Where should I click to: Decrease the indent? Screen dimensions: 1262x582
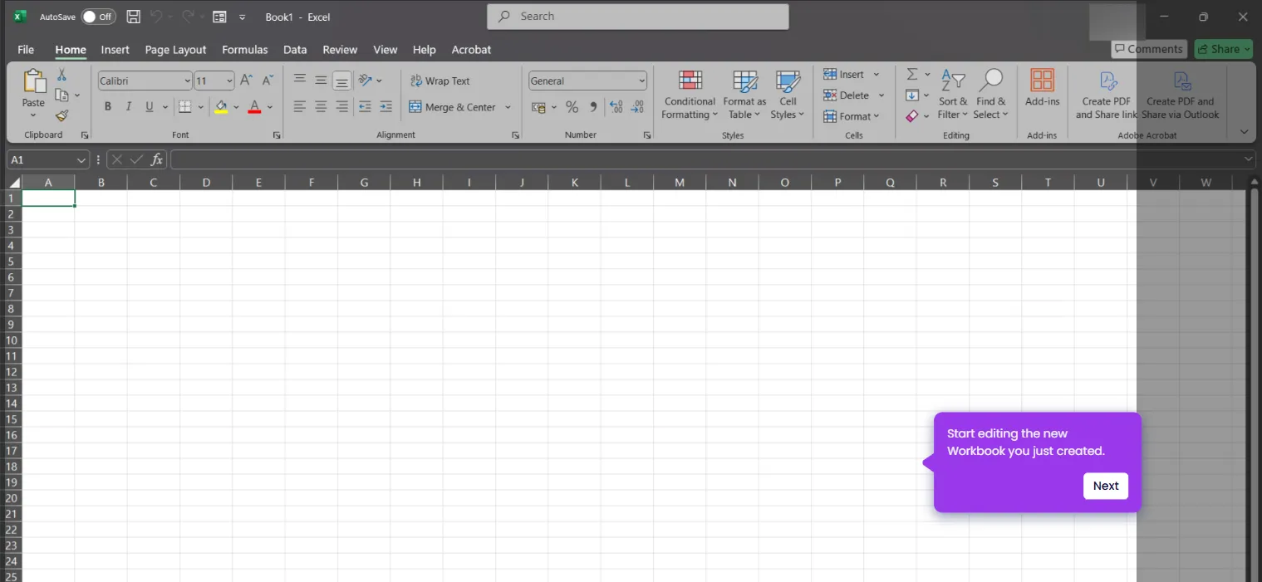(365, 107)
